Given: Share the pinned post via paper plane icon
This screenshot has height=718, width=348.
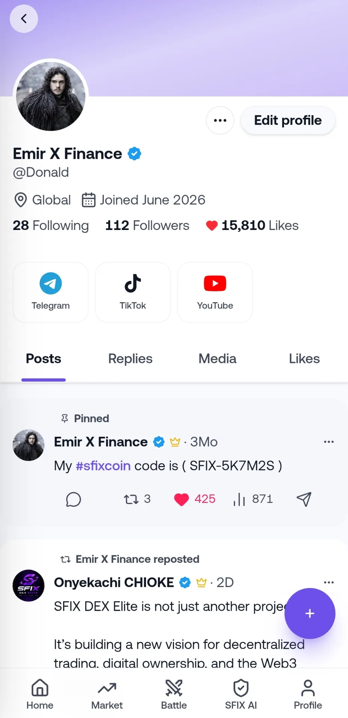Looking at the screenshot, I should [x=304, y=499].
